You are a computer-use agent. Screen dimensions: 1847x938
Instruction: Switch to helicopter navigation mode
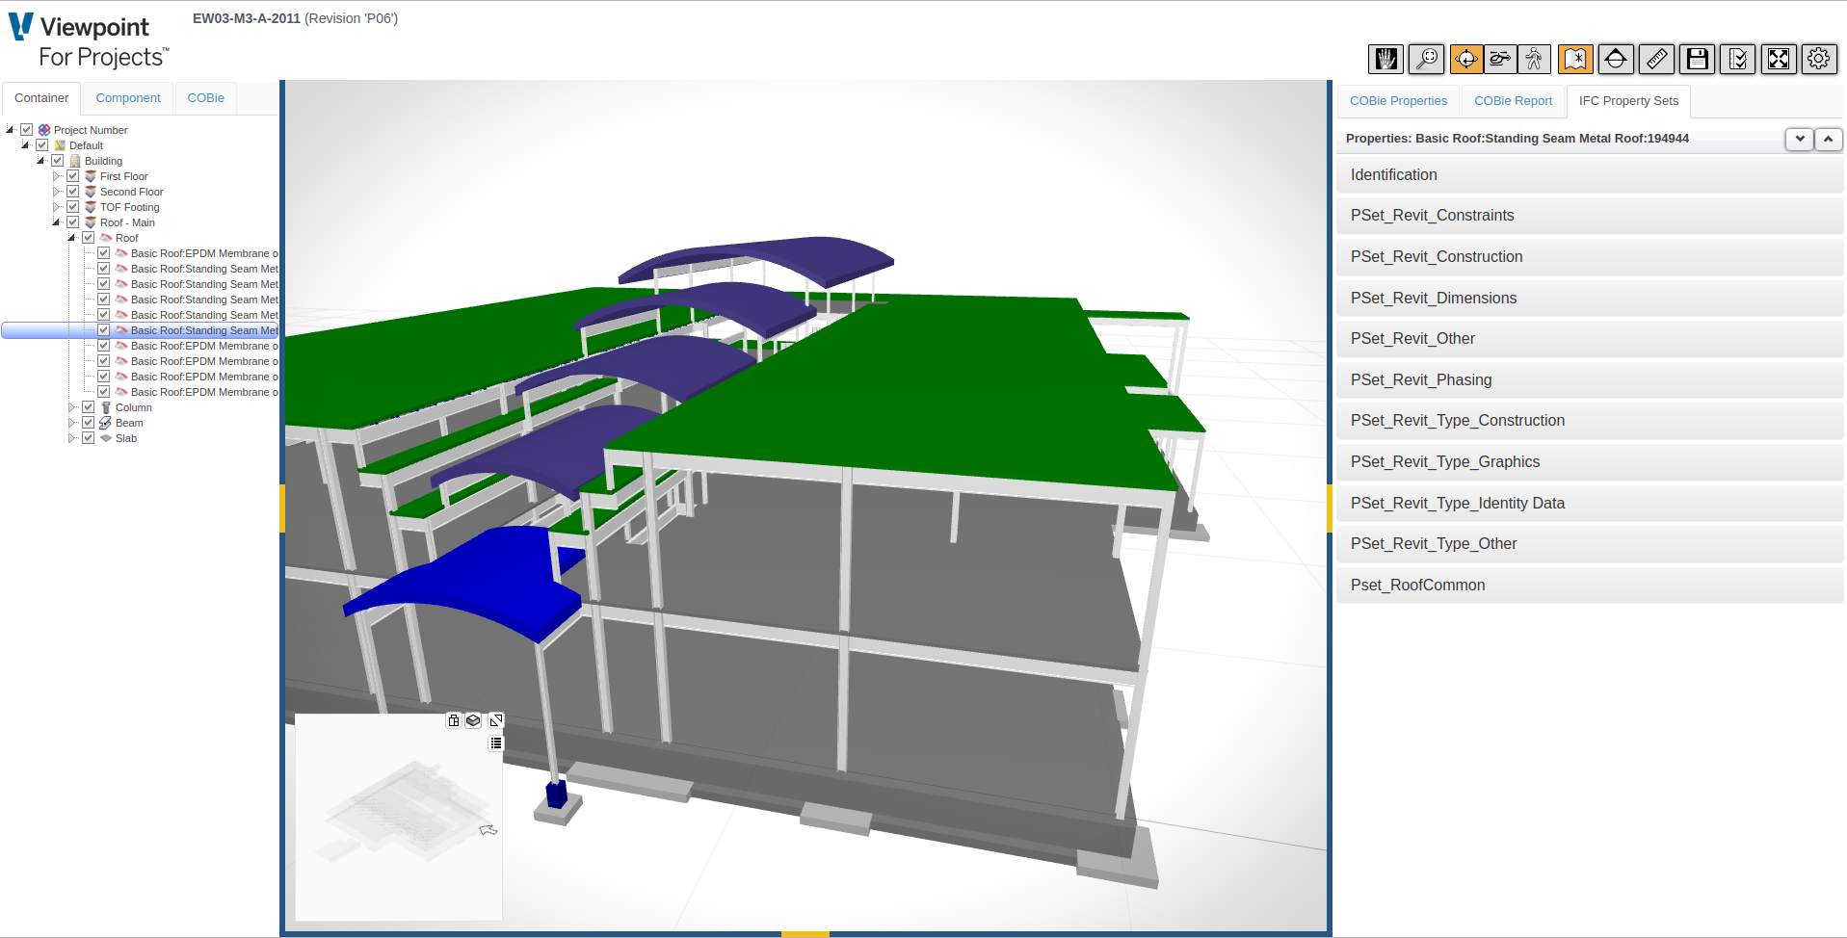(x=1500, y=59)
